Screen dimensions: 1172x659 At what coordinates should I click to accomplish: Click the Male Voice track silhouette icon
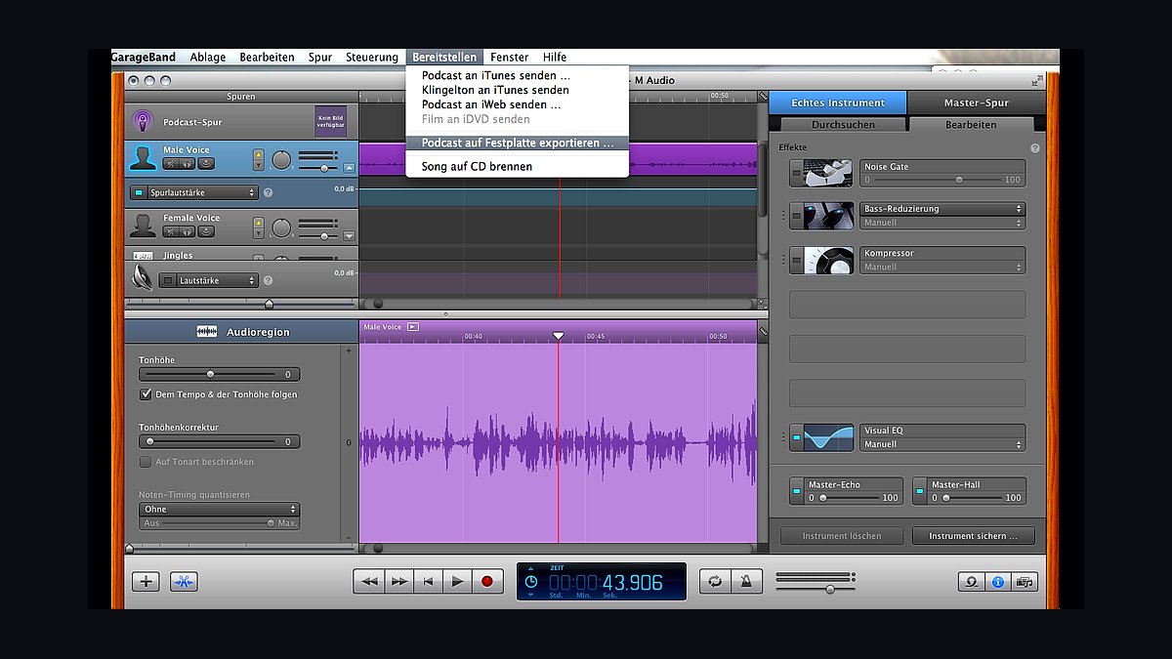pos(144,158)
